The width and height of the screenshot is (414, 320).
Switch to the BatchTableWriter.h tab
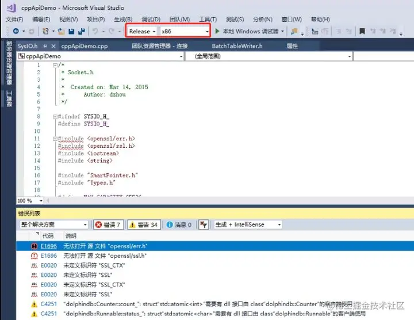(x=237, y=46)
